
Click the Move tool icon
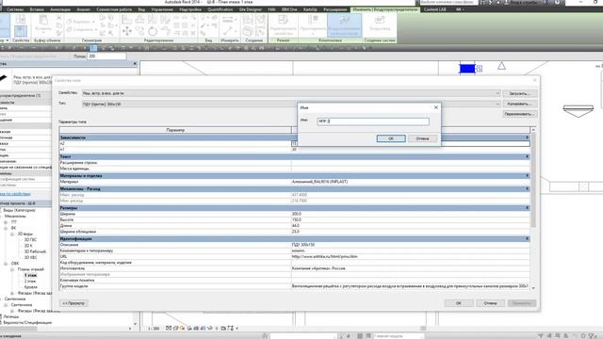click(127, 31)
